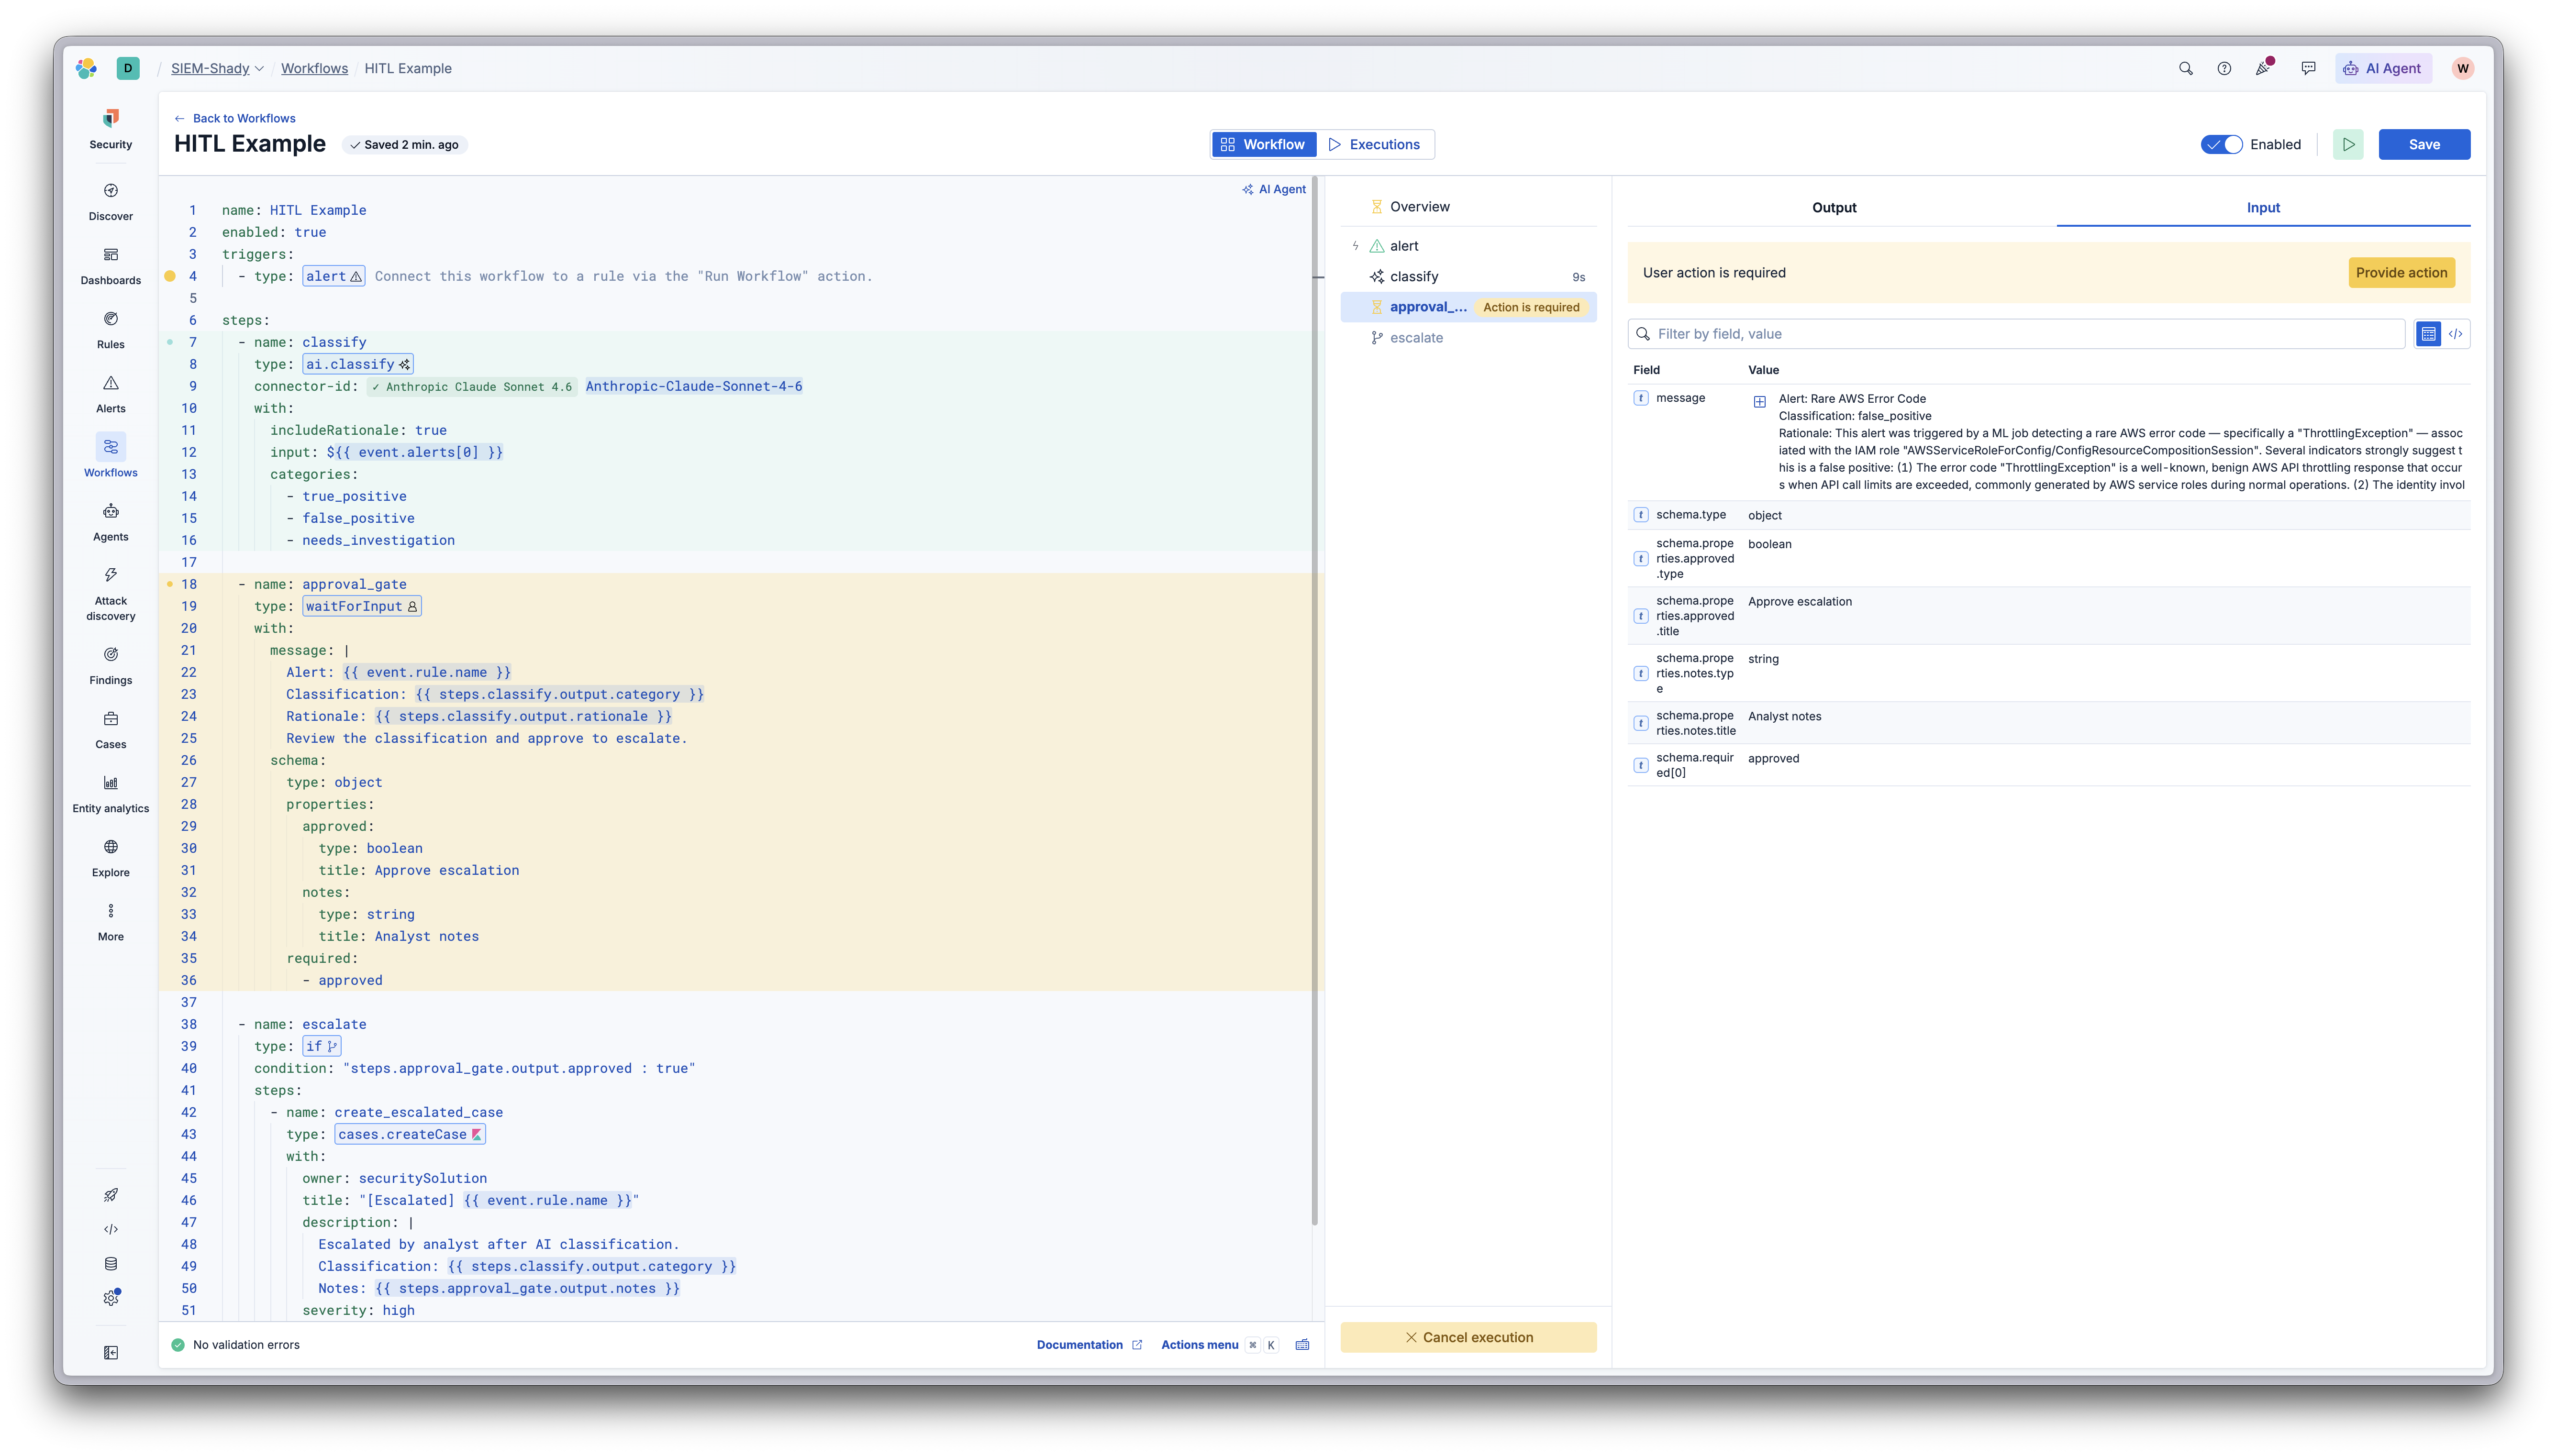Run the workflow with play button
Screen dimensions: 2557x1456
(2347, 144)
